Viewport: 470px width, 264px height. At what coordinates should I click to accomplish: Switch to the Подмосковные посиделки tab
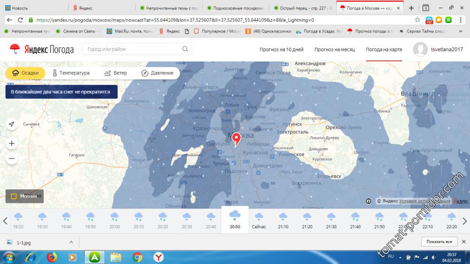coord(235,8)
